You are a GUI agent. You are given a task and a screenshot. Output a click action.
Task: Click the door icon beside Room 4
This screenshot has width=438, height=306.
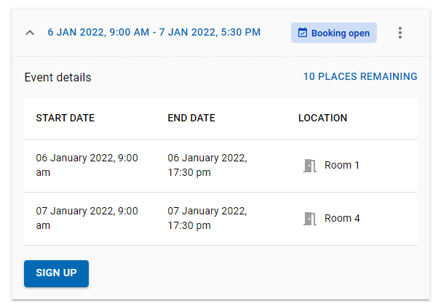point(310,218)
